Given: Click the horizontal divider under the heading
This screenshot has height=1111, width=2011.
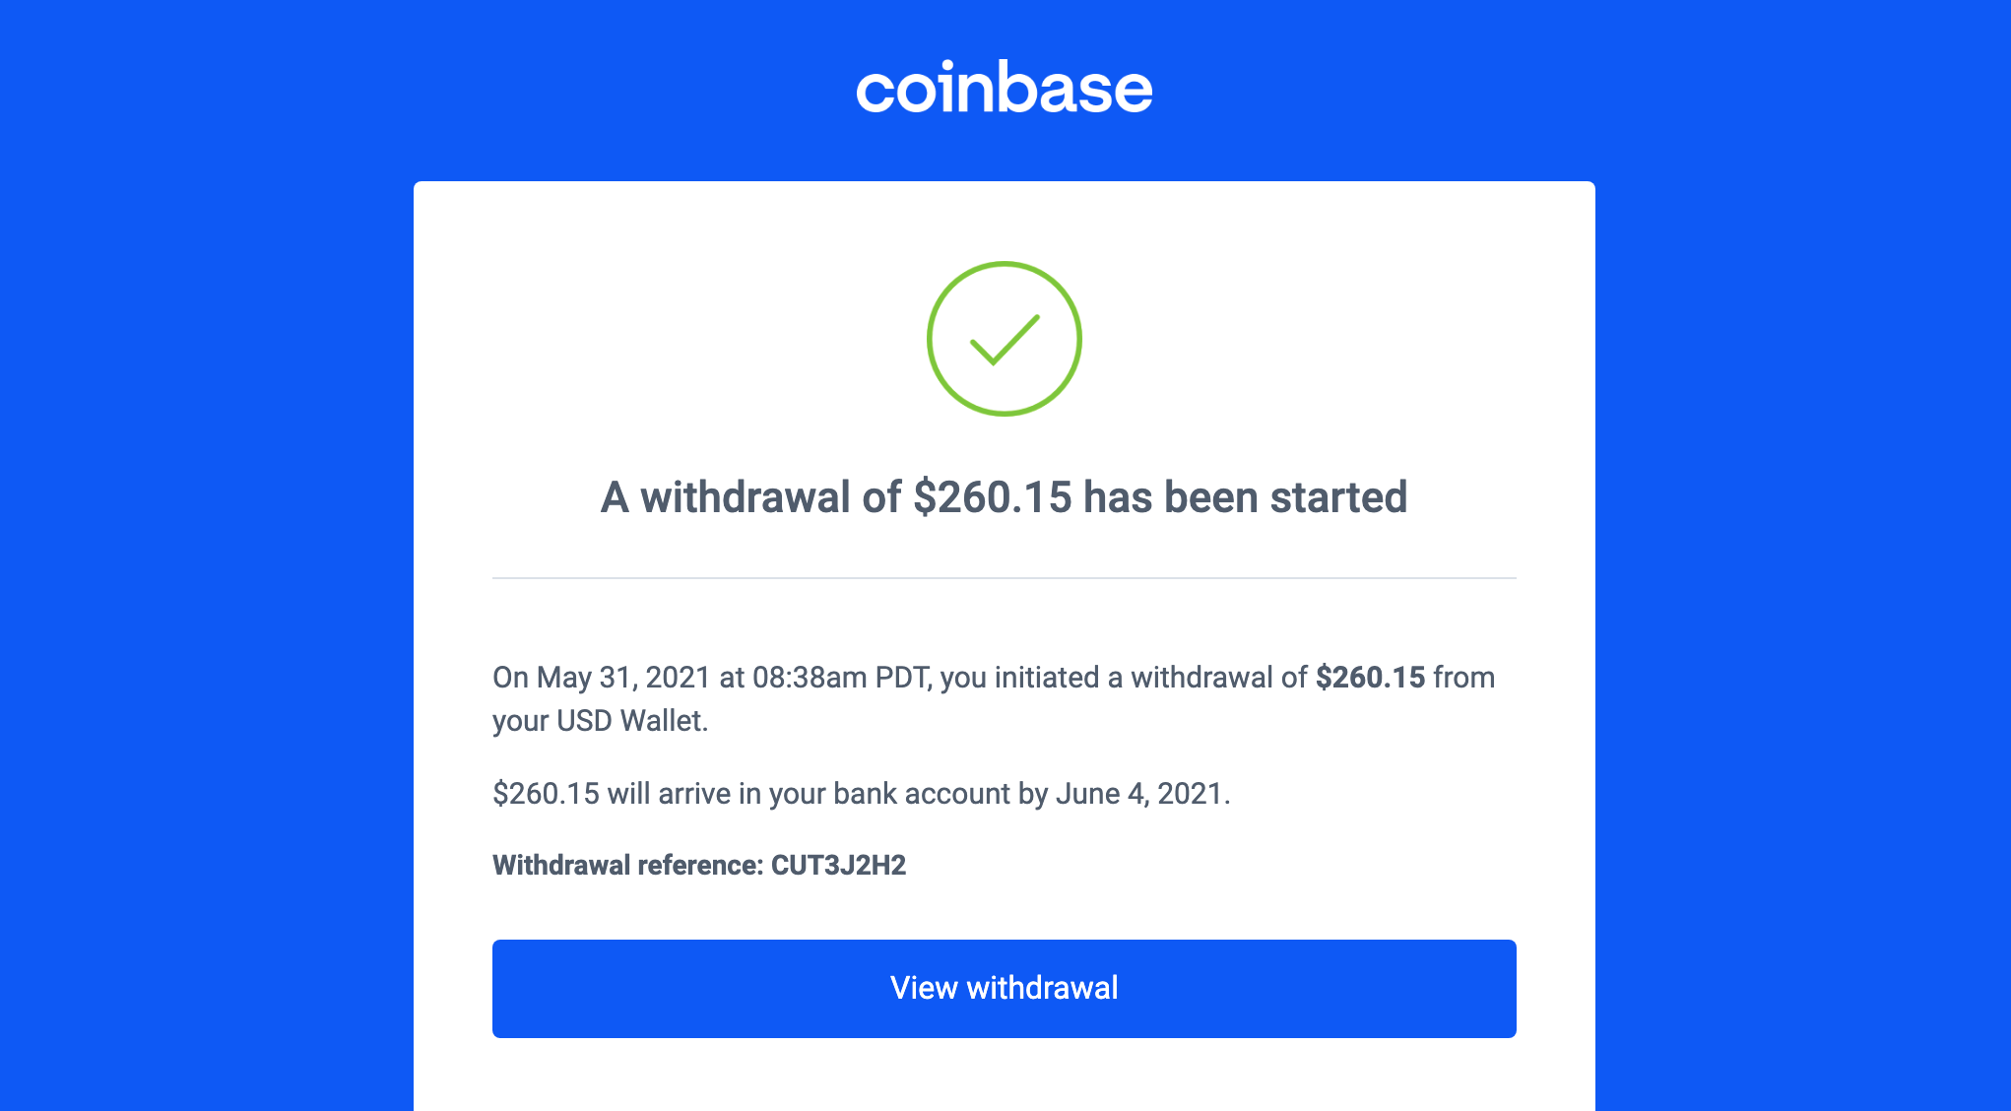Looking at the screenshot, I should pyautogui.click(x=1005, y=578).
